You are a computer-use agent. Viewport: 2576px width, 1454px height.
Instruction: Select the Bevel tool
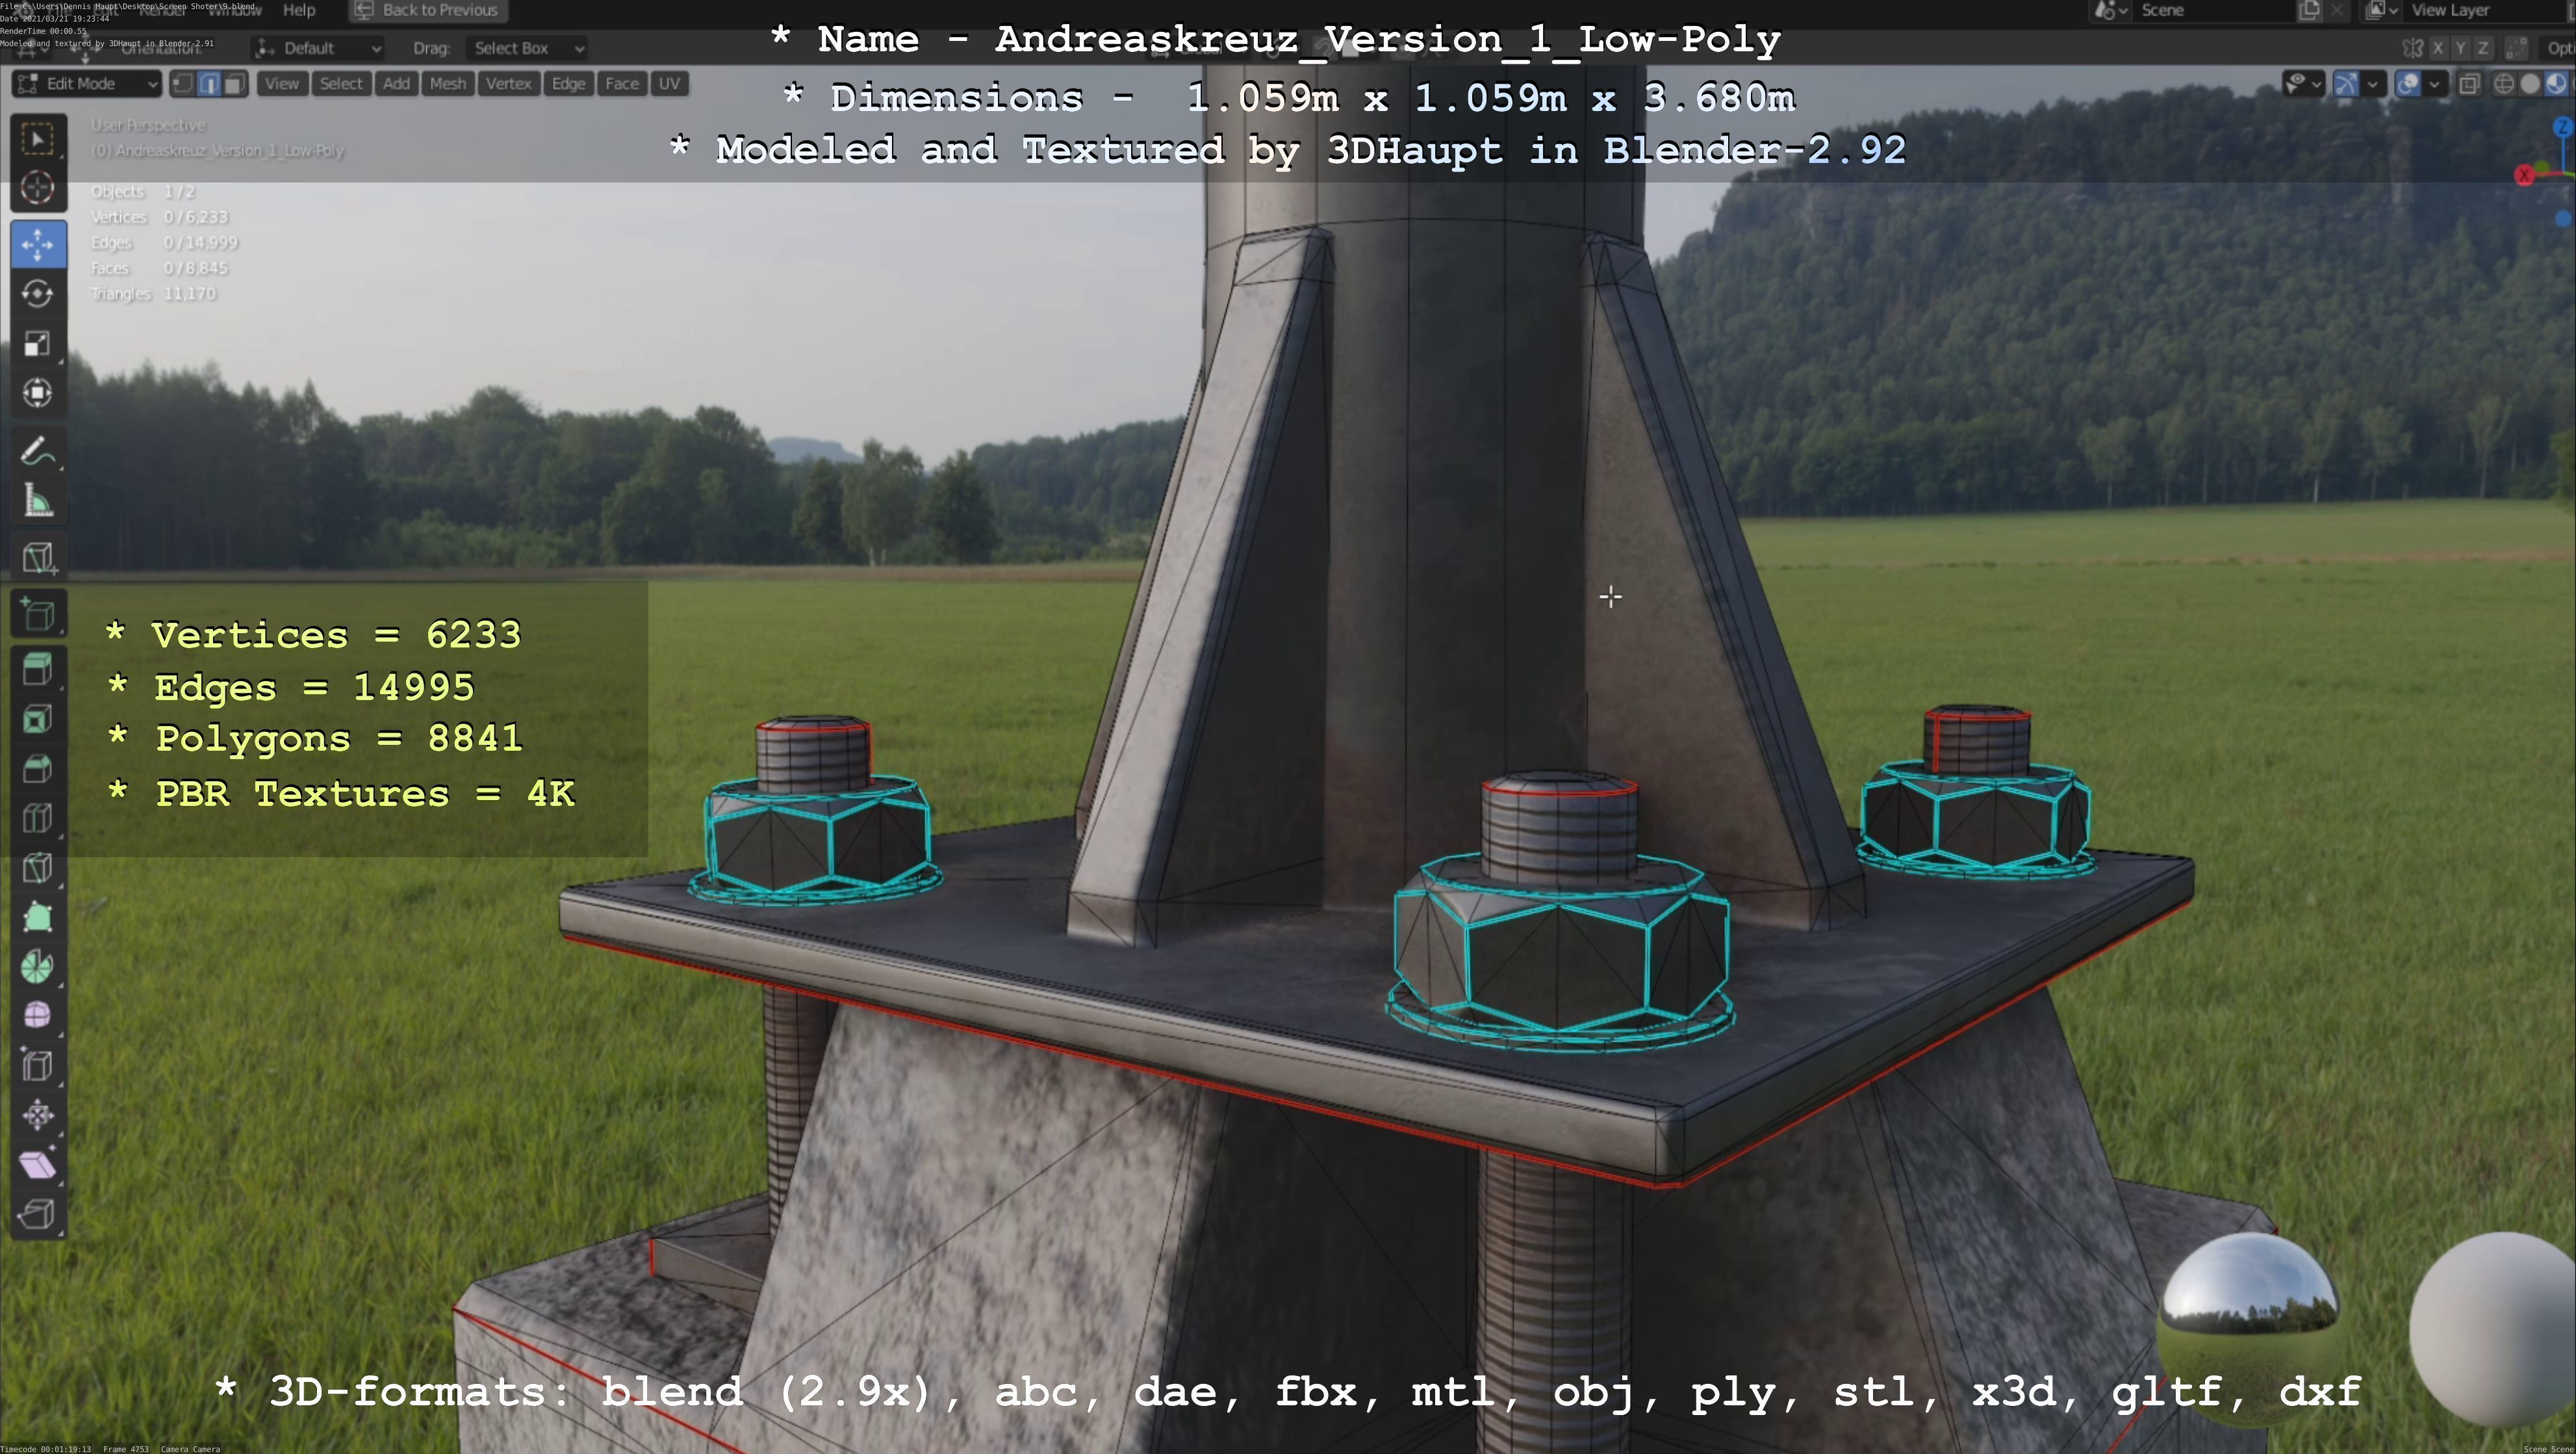[x=38, y=768]
